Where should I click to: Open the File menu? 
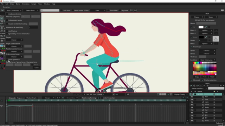pyautogui.click(x=2, y=4)
